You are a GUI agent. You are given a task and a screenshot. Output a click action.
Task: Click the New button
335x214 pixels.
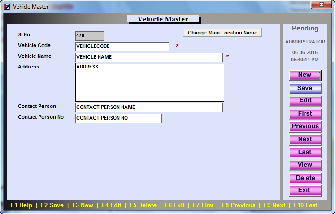pyautogui.click(x=305, y=75)
